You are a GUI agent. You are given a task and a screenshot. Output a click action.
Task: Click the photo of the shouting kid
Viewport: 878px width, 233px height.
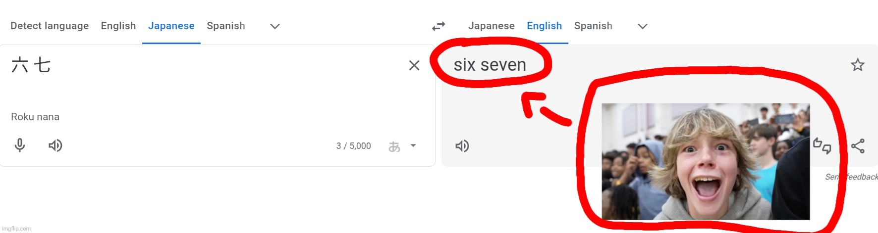coord(706,161)
